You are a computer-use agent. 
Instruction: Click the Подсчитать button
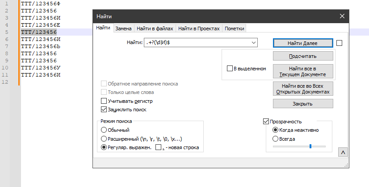click(x=303, y=56)
